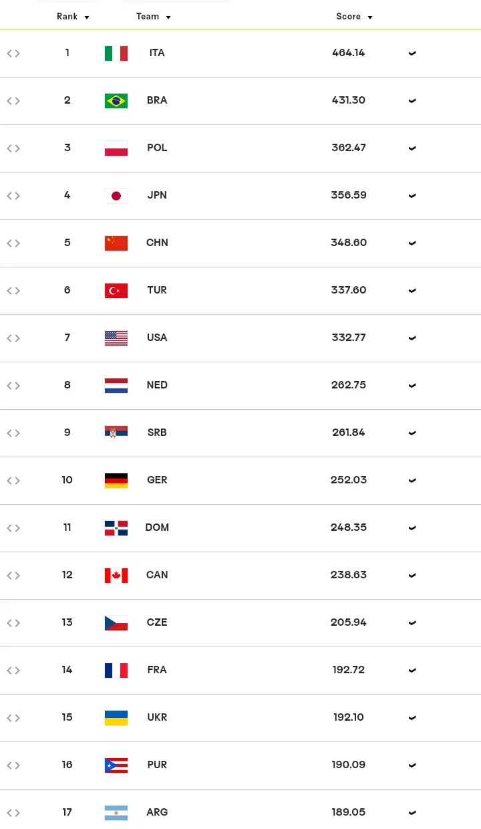Sort the table by Score column
The image size is (481, 829).
(354, 17)
